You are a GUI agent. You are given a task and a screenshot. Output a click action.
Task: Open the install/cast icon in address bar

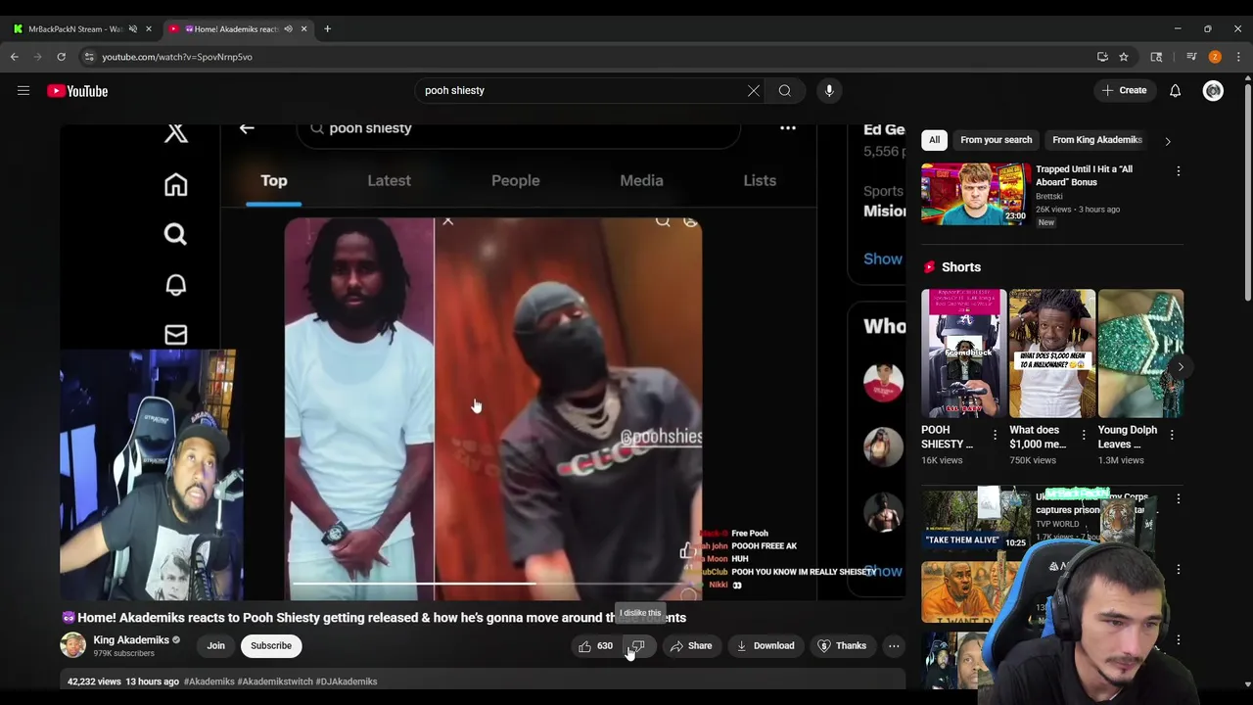pos(1102,57)
